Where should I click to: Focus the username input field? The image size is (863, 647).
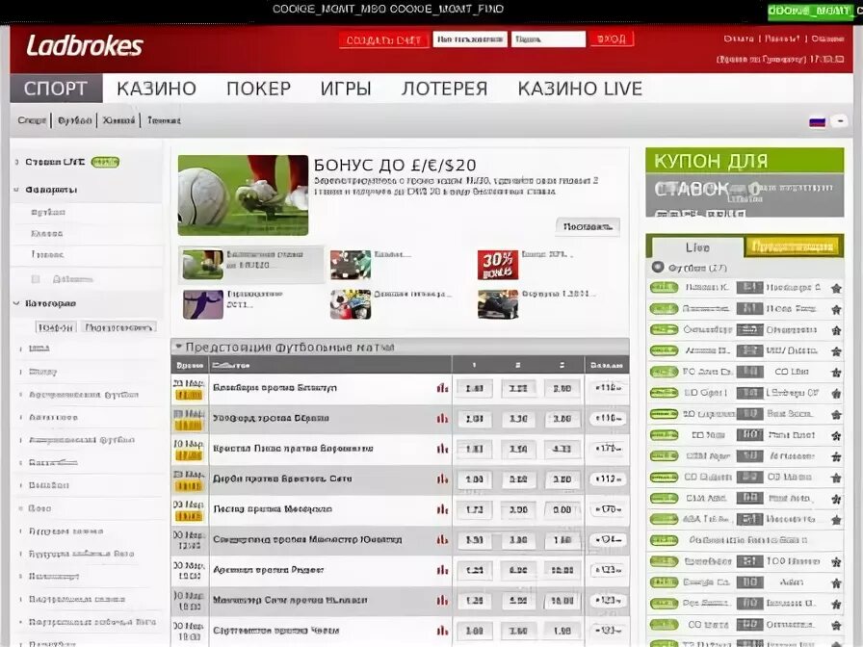point(470,39)
